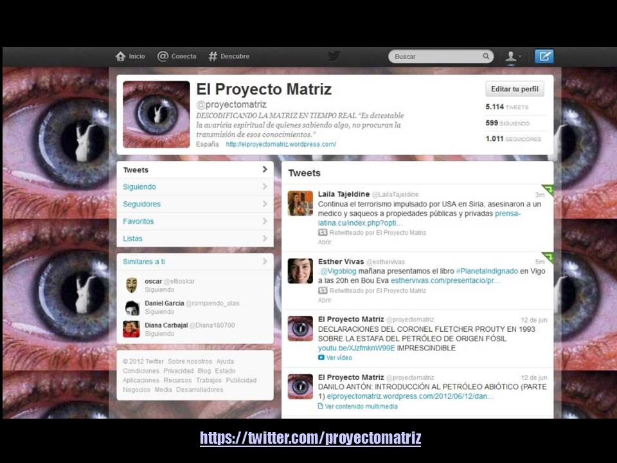Screen dimensions: 617x463
Task: Click chevron next to Listas
Action: tap(265, 239)
